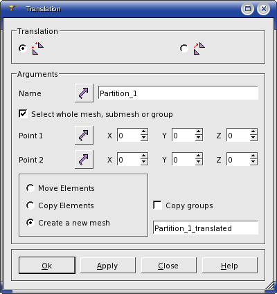This screenshot has height=294, width=277.
Task: Select the translation by vector icon
Action: tap(199, 48)
